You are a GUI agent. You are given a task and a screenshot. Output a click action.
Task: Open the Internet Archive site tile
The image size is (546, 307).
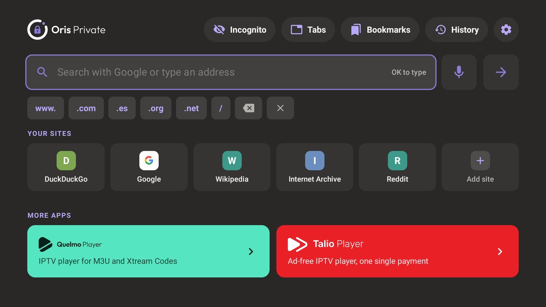click(x=315, y=167)
